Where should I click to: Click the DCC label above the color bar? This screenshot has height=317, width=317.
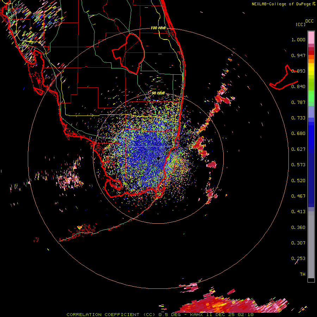pos(310,21)
